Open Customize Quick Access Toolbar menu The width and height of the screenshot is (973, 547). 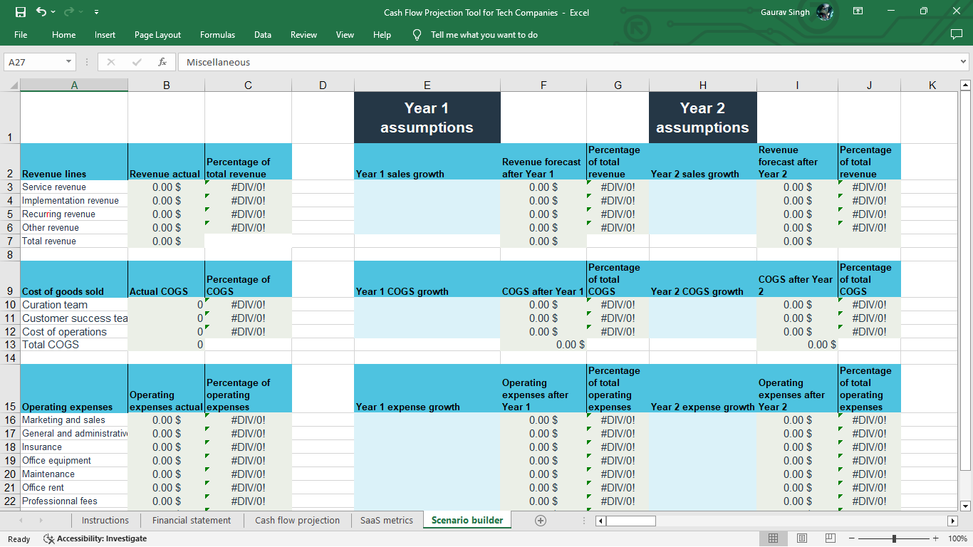coord(96,12)
